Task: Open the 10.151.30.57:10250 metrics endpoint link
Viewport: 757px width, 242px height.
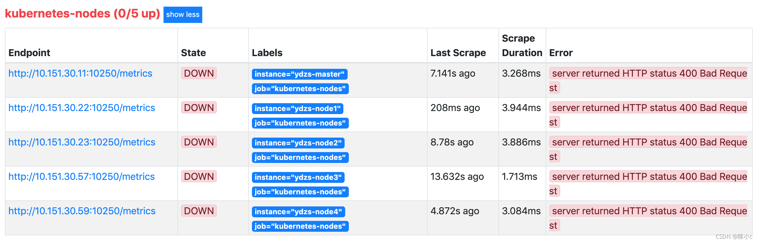Action: (81, 177)
